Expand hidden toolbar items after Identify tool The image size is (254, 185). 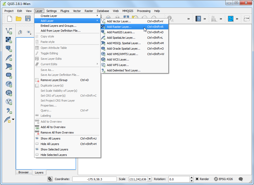click(189, 19)
